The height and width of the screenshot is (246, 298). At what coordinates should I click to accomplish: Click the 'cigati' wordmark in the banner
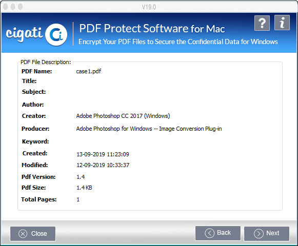coord(24,34)
